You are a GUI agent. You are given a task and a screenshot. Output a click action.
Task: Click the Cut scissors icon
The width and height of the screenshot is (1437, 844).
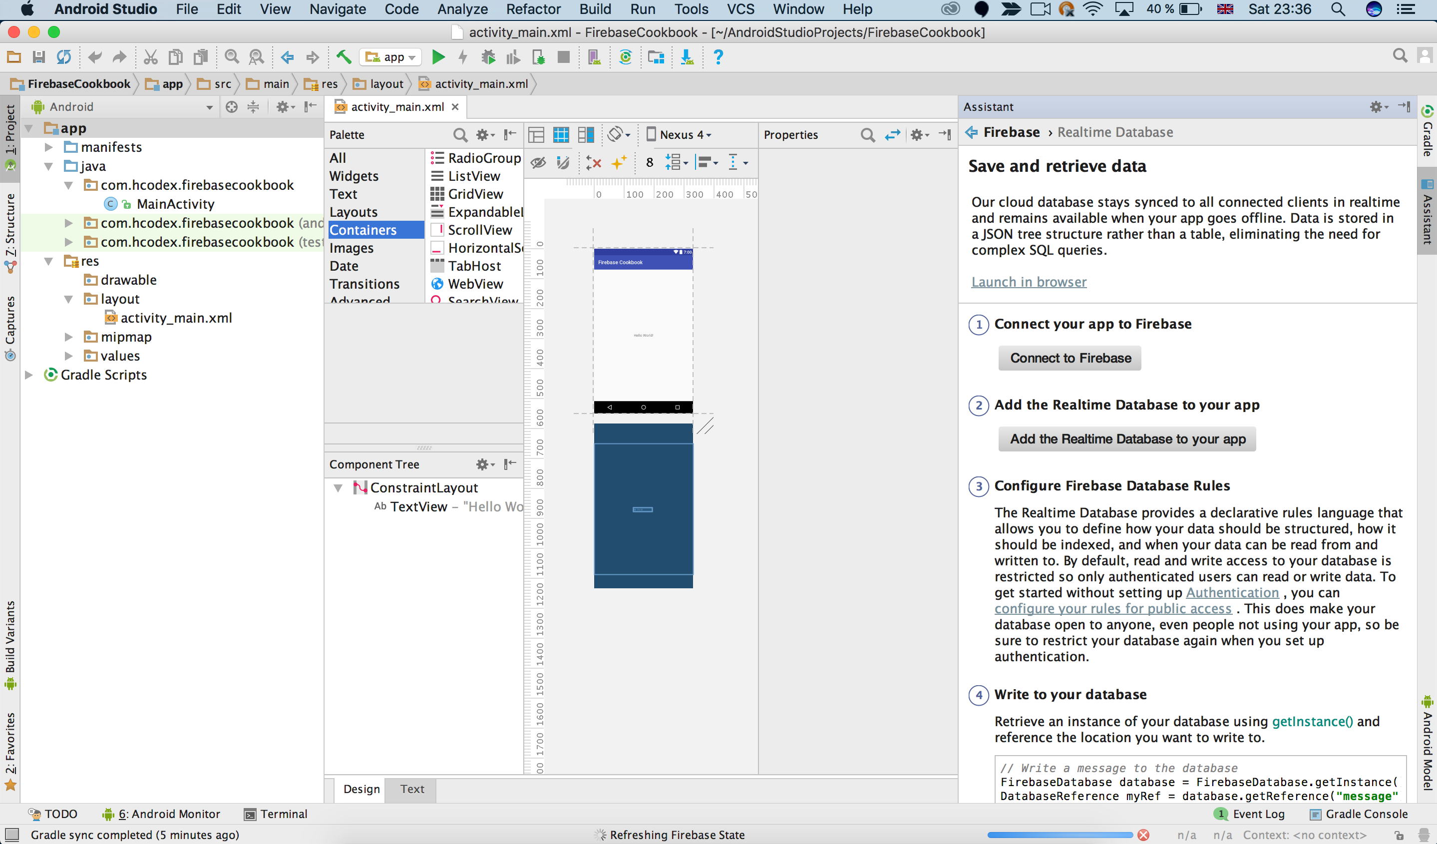(x=151, y=57)
